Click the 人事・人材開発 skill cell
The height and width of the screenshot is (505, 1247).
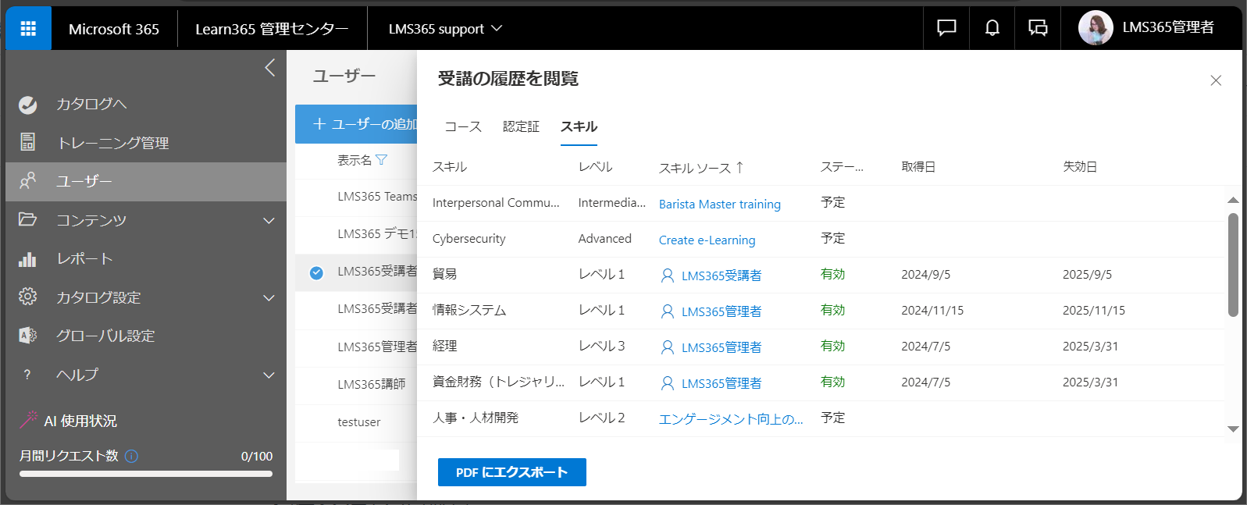476,418
